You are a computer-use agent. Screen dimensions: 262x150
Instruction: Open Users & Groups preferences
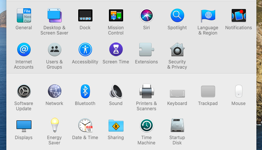pos(55,49)
